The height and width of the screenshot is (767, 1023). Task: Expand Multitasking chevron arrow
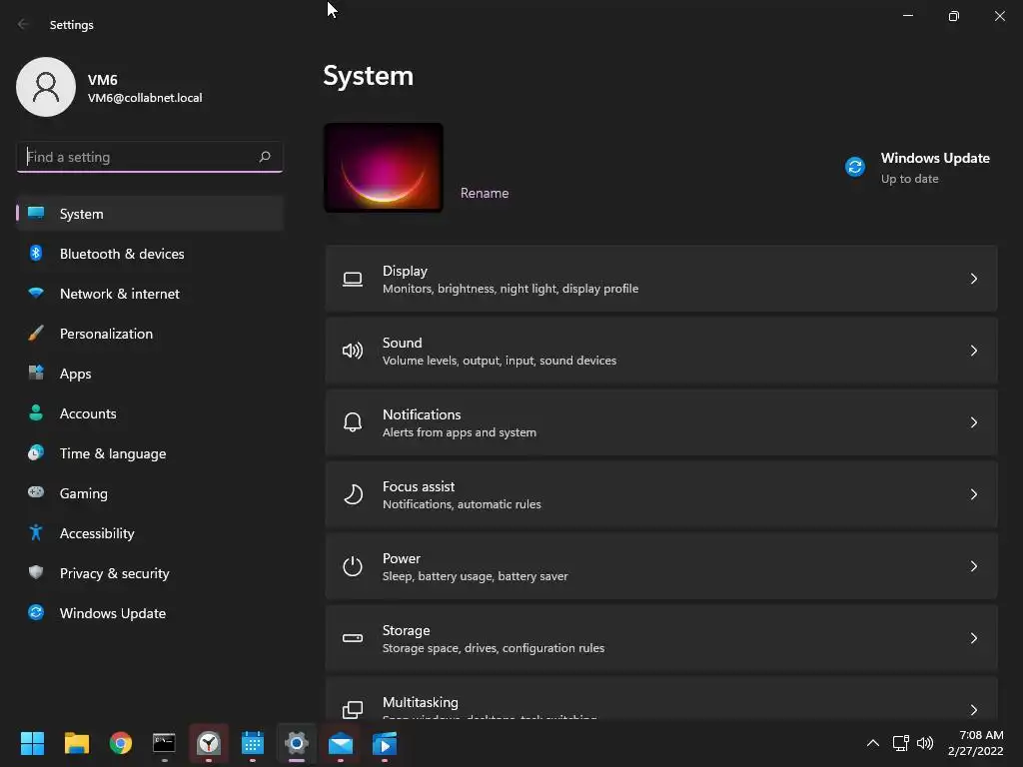pyautogui.click(x=973, y=710)
